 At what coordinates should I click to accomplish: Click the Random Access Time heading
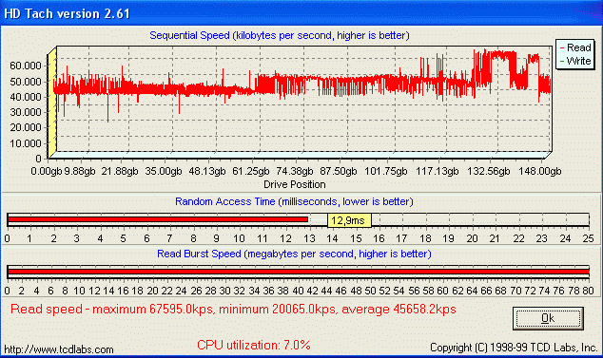(x=294, y=201)
